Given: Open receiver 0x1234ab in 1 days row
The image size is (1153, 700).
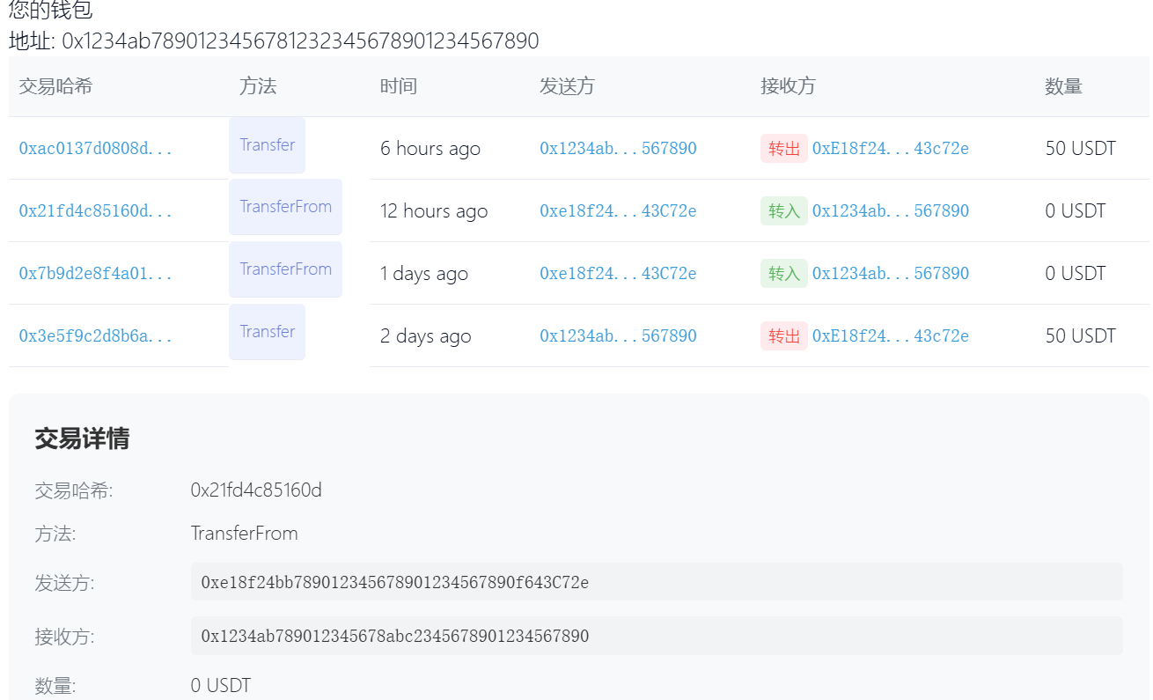Looking at the screenshot, I should click(x=890, y=273).
